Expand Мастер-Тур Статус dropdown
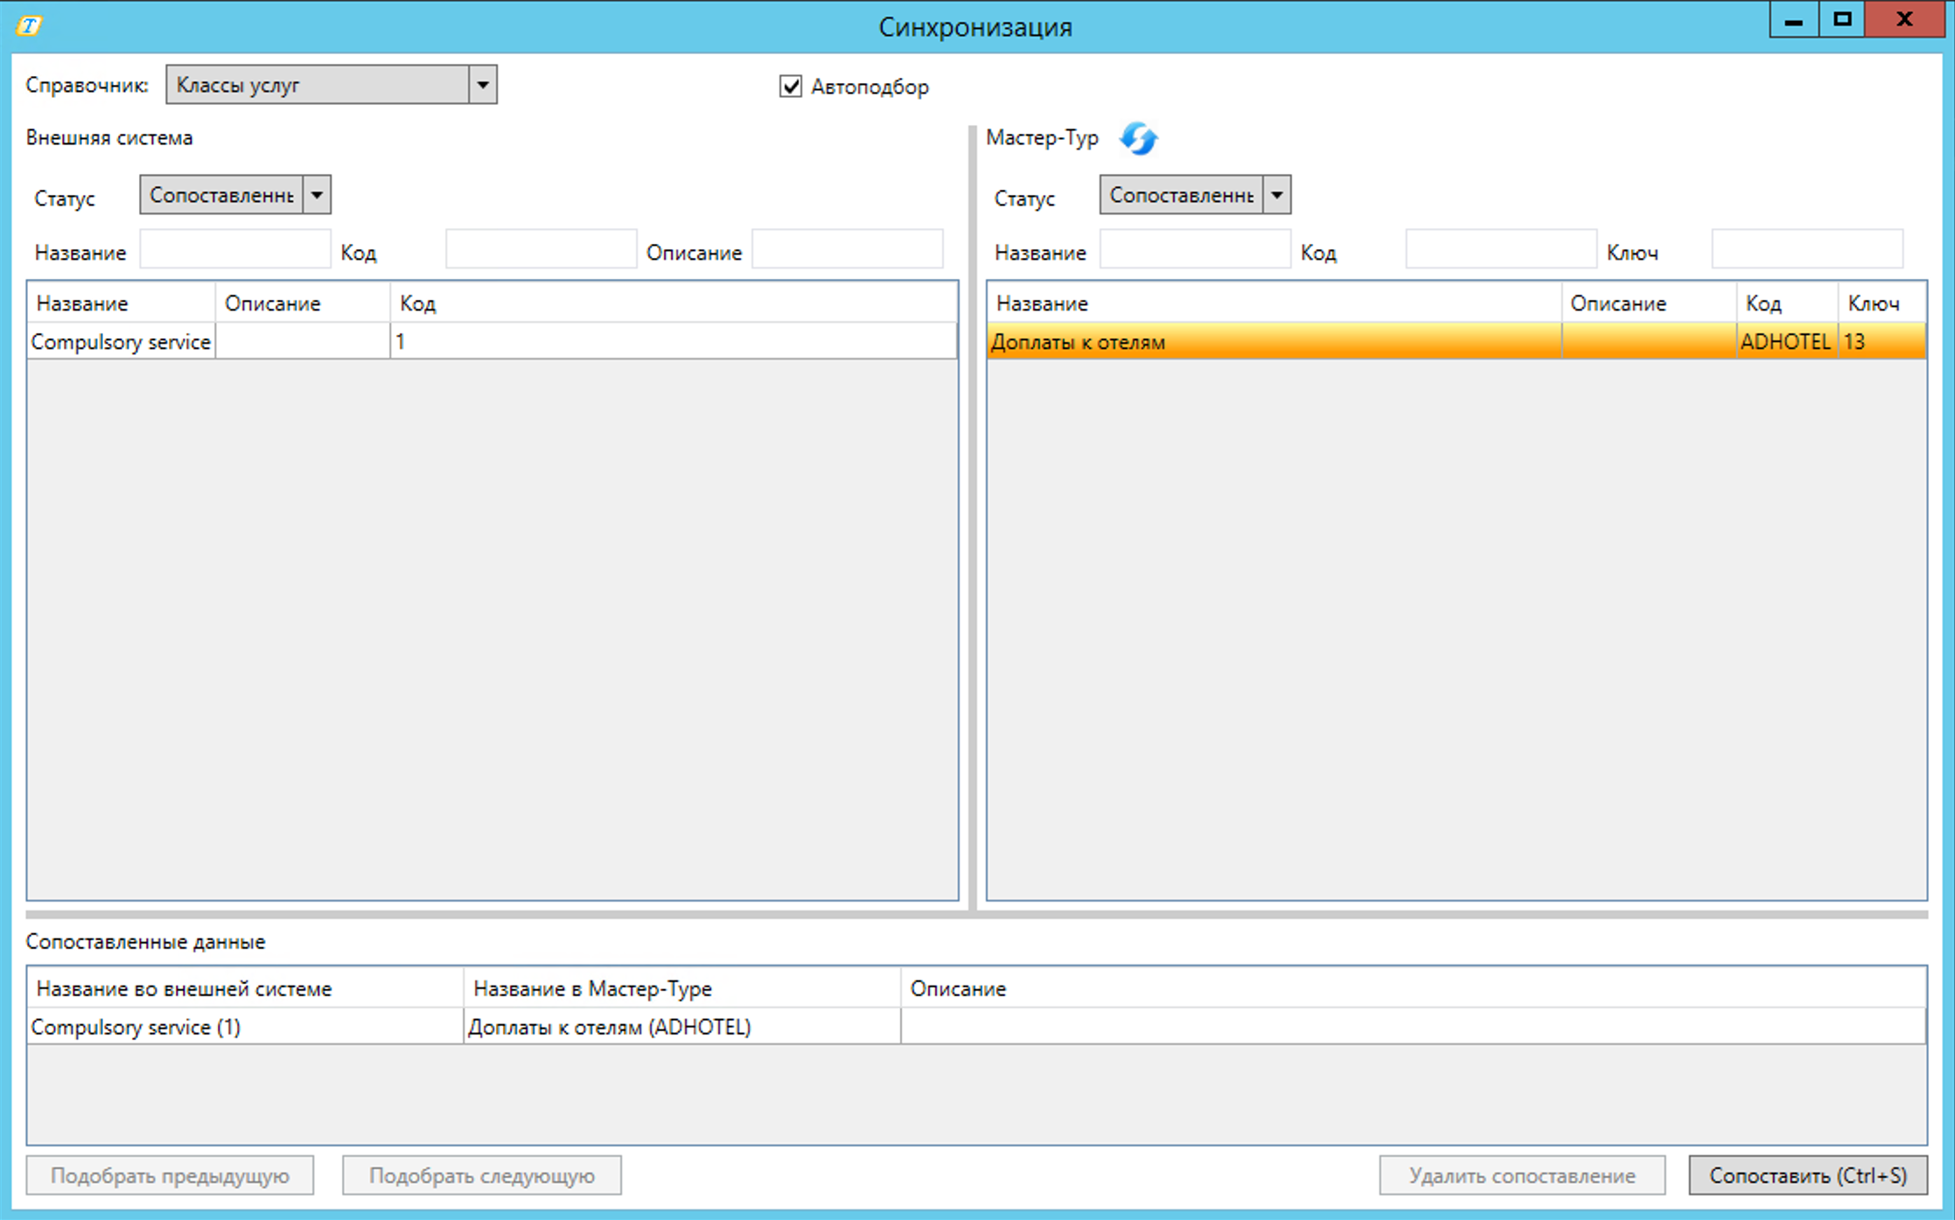 coord(1276,195)
